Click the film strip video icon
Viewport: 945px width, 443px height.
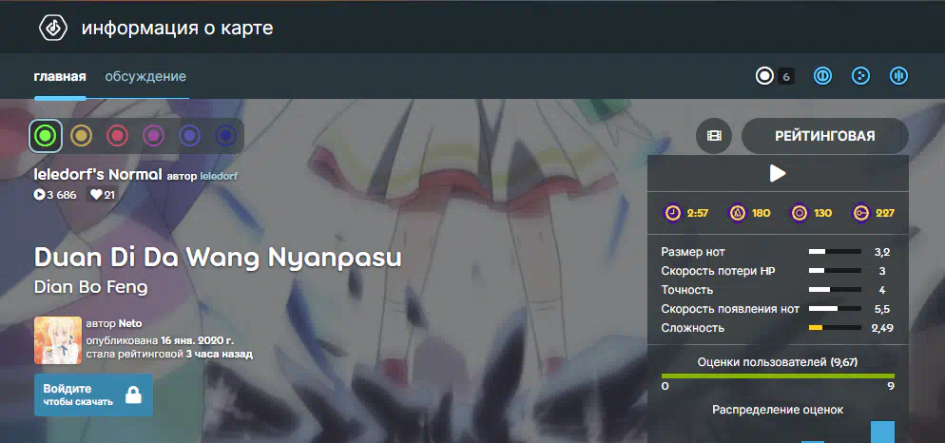tap(714, 136)
